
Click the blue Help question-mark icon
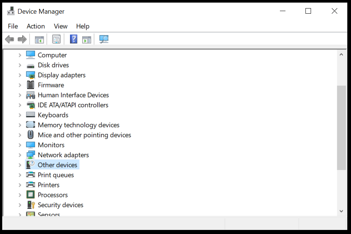pos(74,39)
